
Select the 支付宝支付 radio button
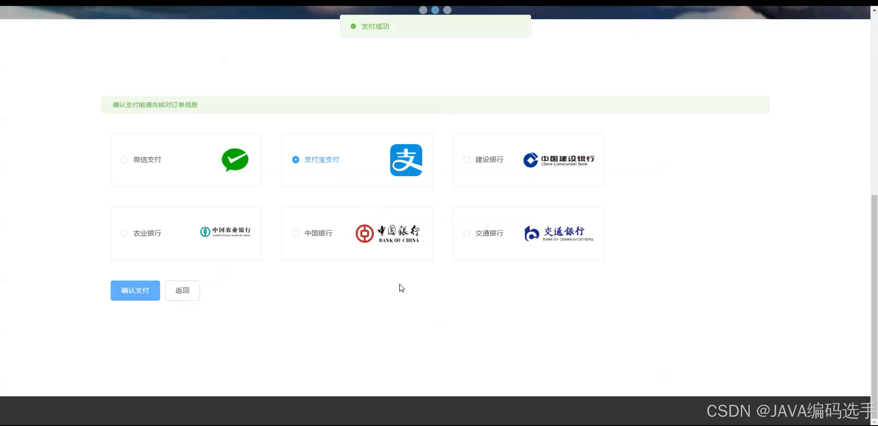296,159
